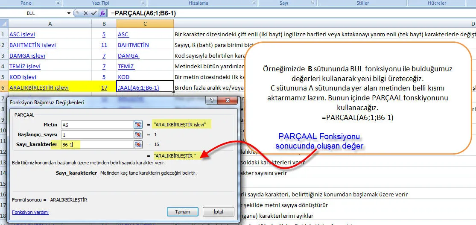Screen dimensions: 476x225
Task: Click the BAHTMETİN işlevi link in column A
Action: [x=32, y=45]
